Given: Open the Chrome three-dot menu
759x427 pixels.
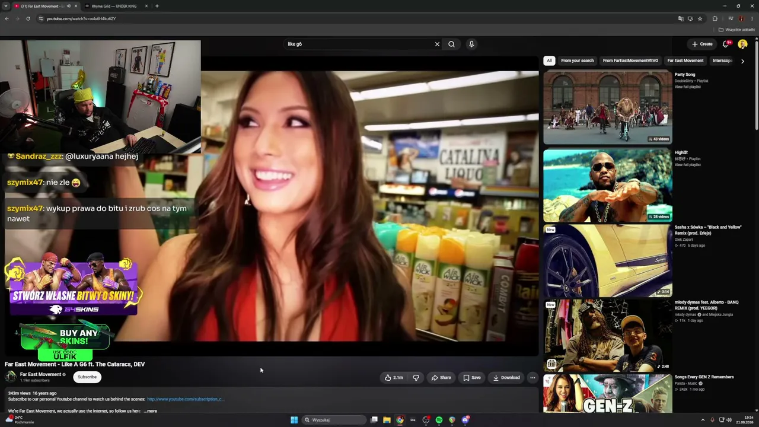Looking at the screenshot, I should point(751,18).
